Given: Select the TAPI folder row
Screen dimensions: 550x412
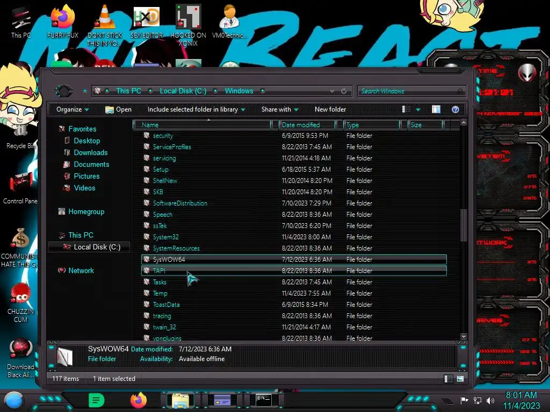Looking at the screenshot, I should tap(294, 271).
